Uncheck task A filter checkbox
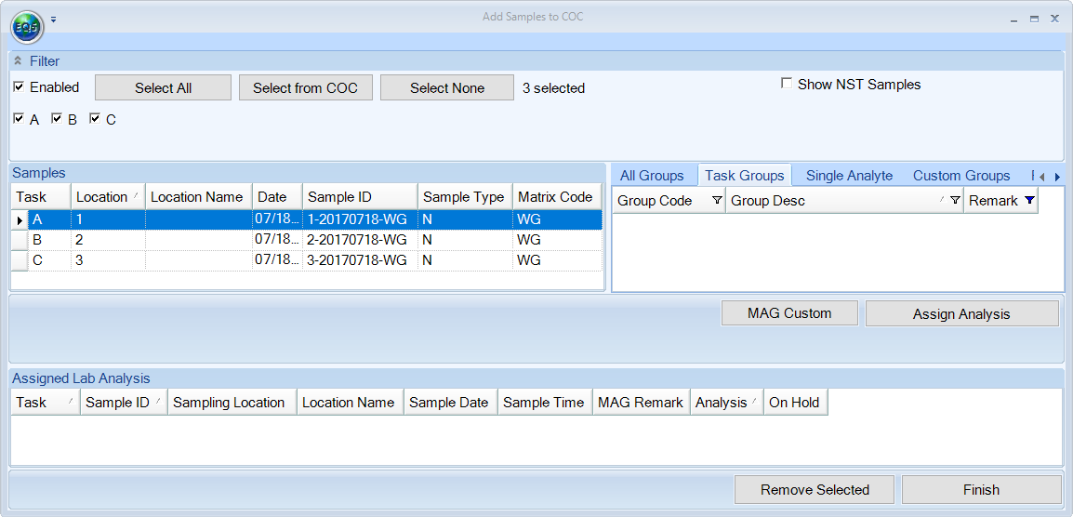 (20, 119)
